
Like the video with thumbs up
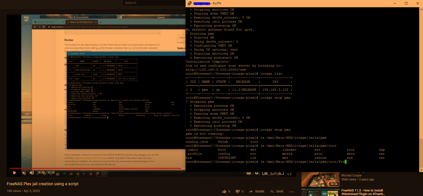(x=224, y=191)
